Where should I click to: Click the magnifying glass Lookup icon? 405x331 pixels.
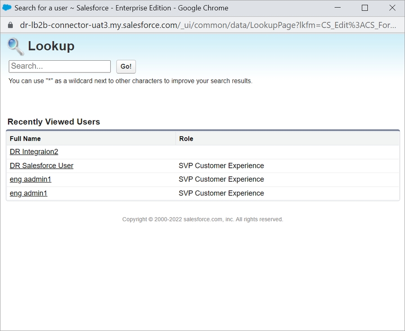point(16,46)
